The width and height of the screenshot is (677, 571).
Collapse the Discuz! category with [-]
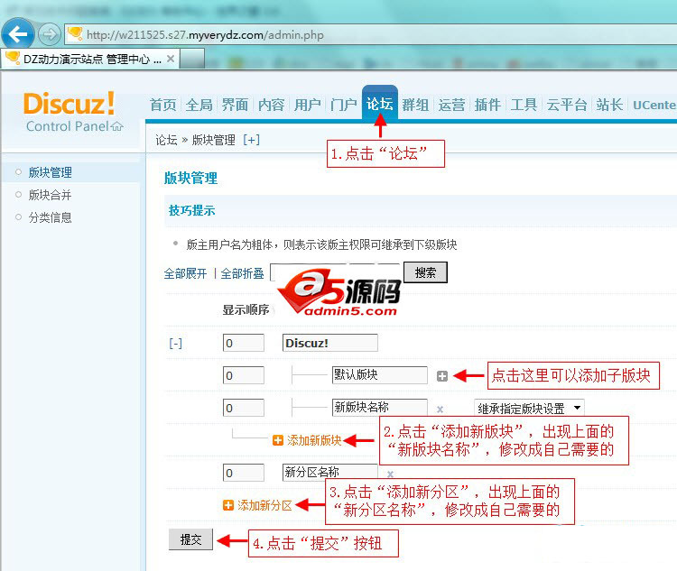tap(175, 344)
